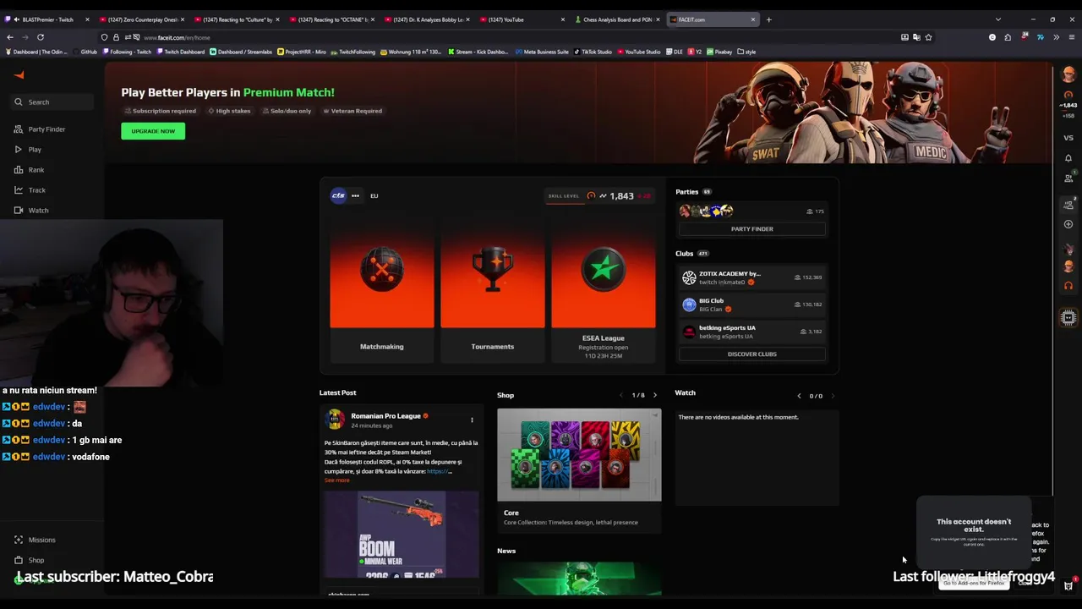This screenshot has width=1082, height=609.
Task: Open Missions in the sidebar
Action: click(41, 540)
